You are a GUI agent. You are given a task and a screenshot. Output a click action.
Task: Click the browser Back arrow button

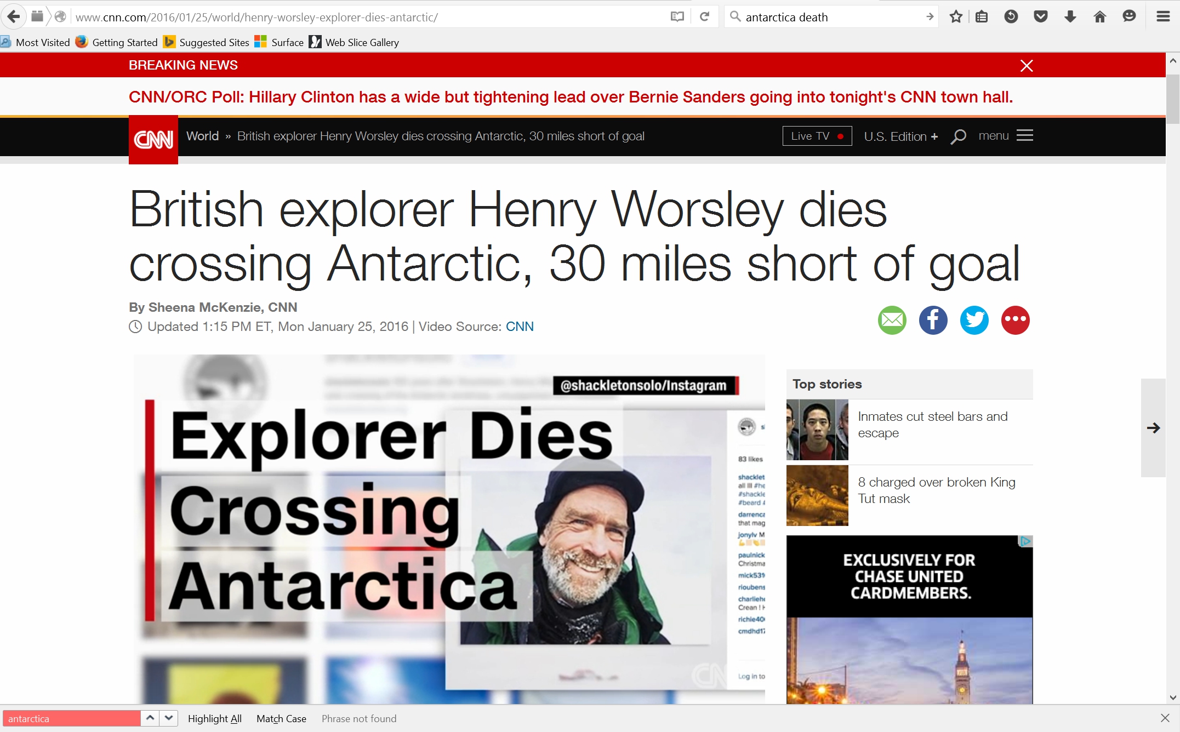[14, 17]
